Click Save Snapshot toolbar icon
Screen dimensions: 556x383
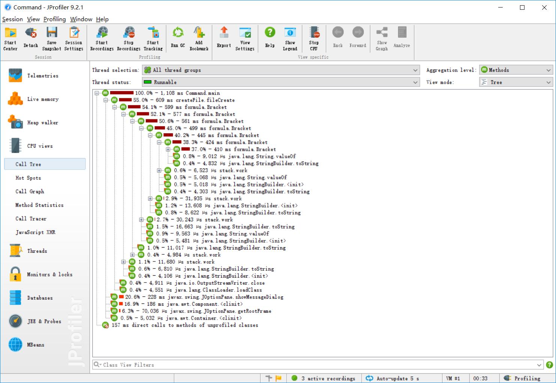click(x=52, y=39)
